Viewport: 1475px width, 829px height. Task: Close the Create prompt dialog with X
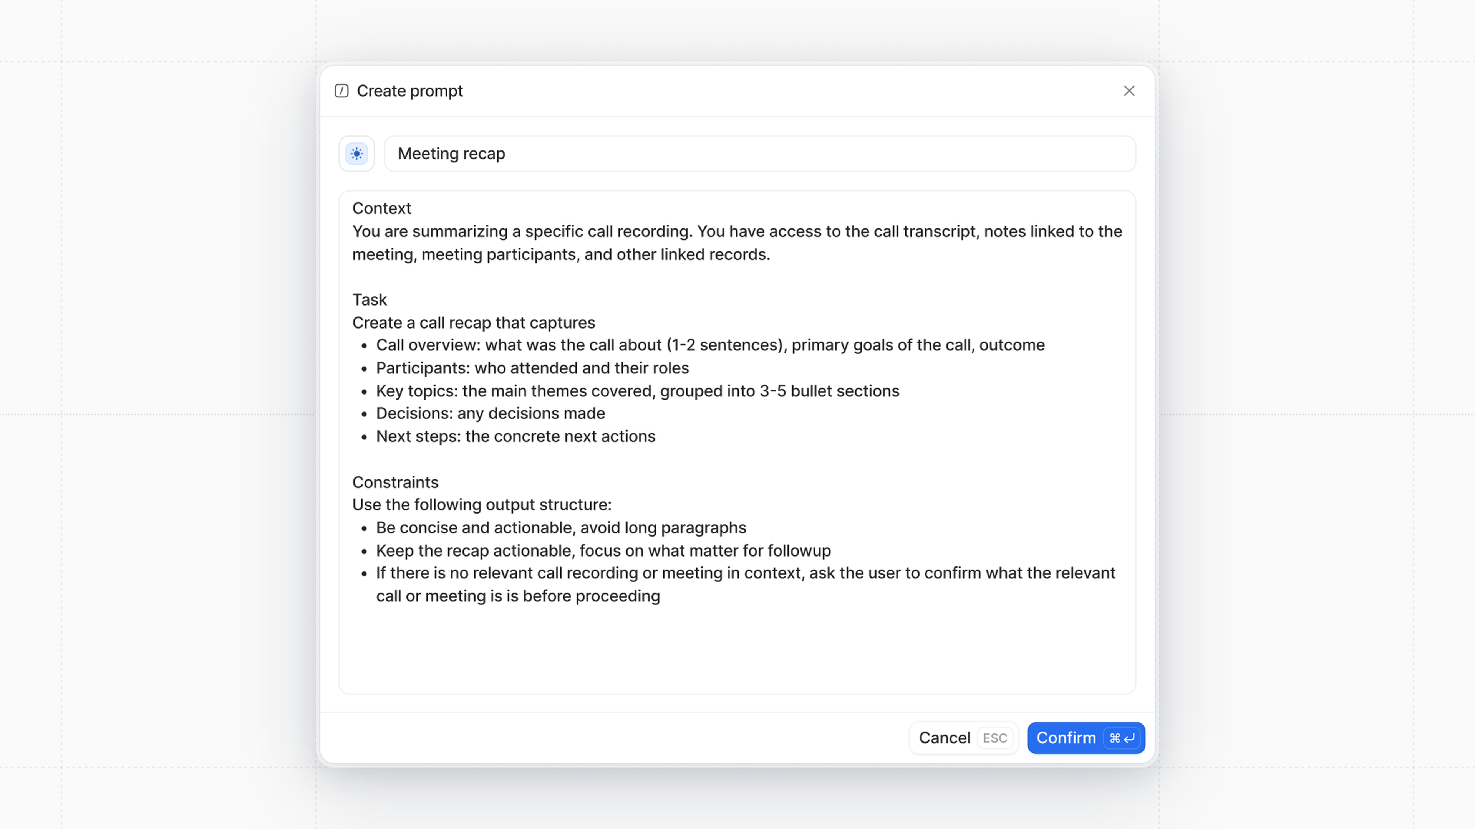coord(1129,91)
